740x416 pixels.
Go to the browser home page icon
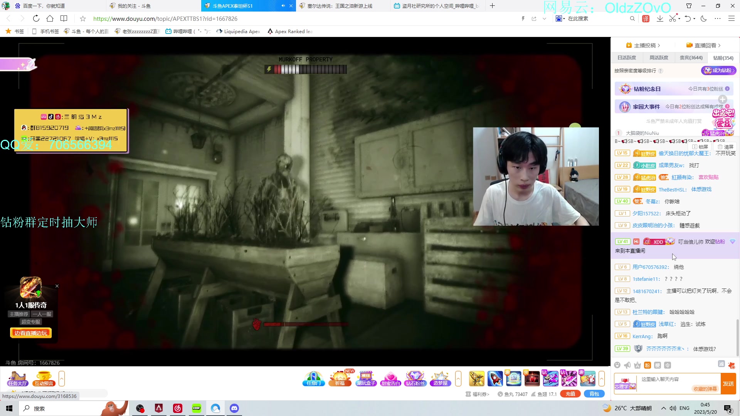[x=50, y=18]
